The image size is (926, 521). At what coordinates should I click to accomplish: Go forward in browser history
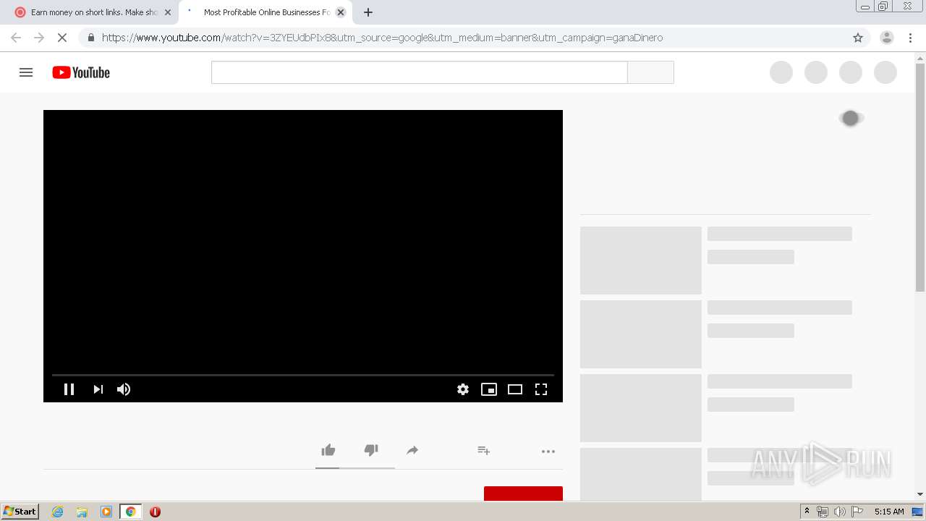(x=39, y=38)
